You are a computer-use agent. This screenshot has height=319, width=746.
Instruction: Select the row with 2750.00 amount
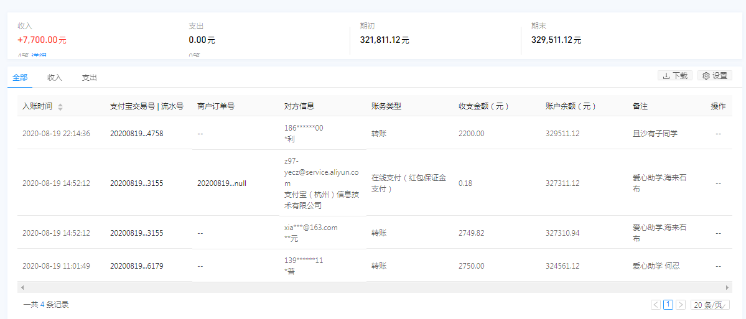tap(471, 266)
